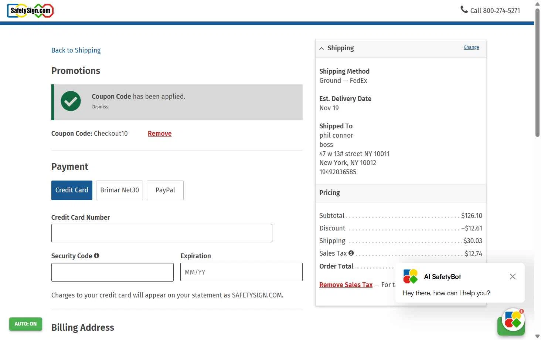Click the Billing Address heading
The width and height of the screenshot is (541, 340).
83,328
